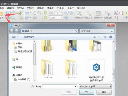The image size is (128, 96).
Task: Open the 注释(C) menu
Action: (41, 8)
